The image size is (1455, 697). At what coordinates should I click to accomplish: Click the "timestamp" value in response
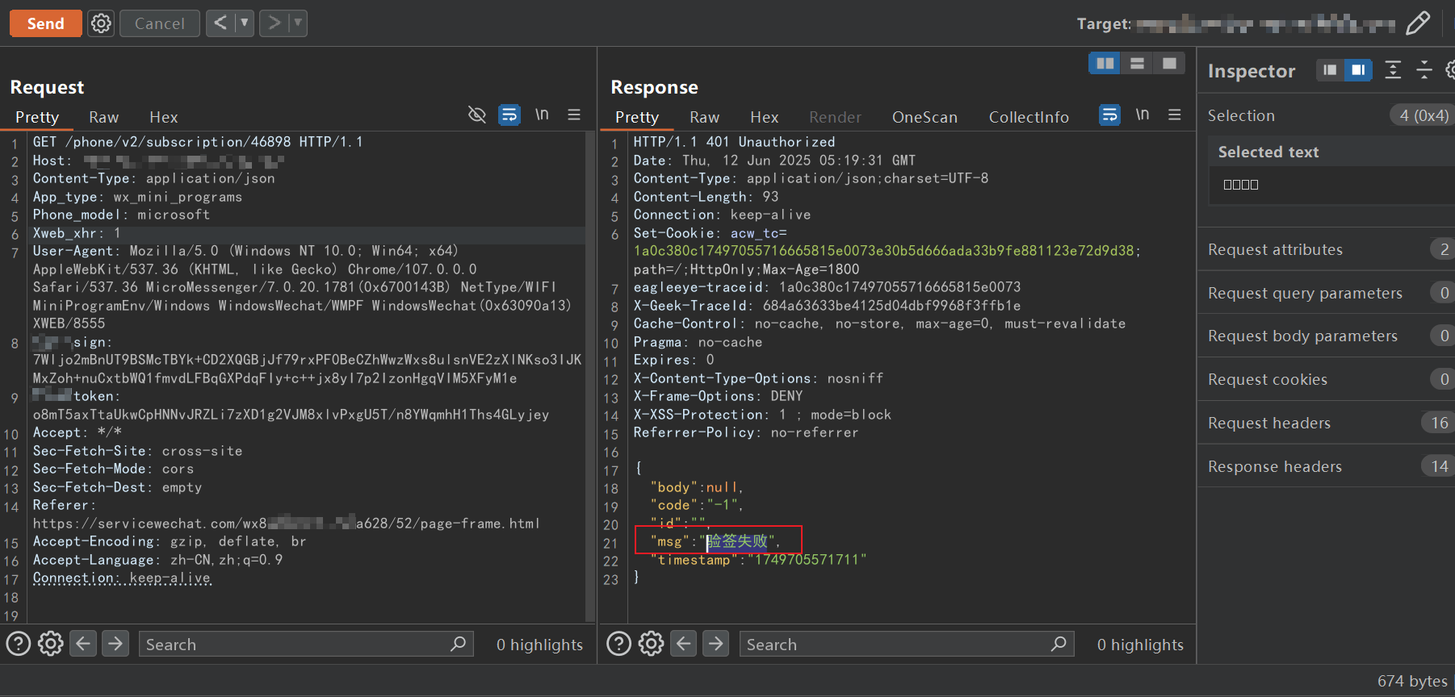(807, 560)
